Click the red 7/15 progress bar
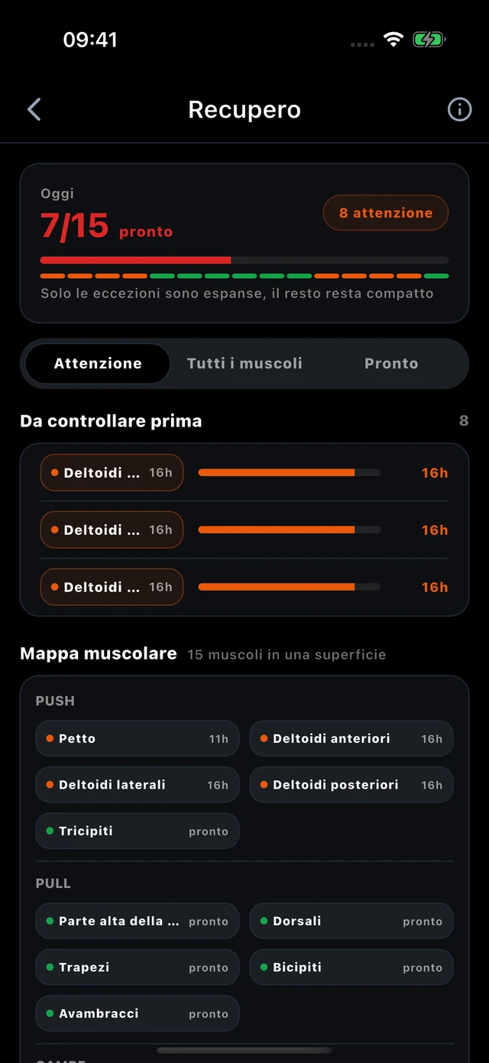The height and width of the screenshot is (1063, 489). (244, 261)
